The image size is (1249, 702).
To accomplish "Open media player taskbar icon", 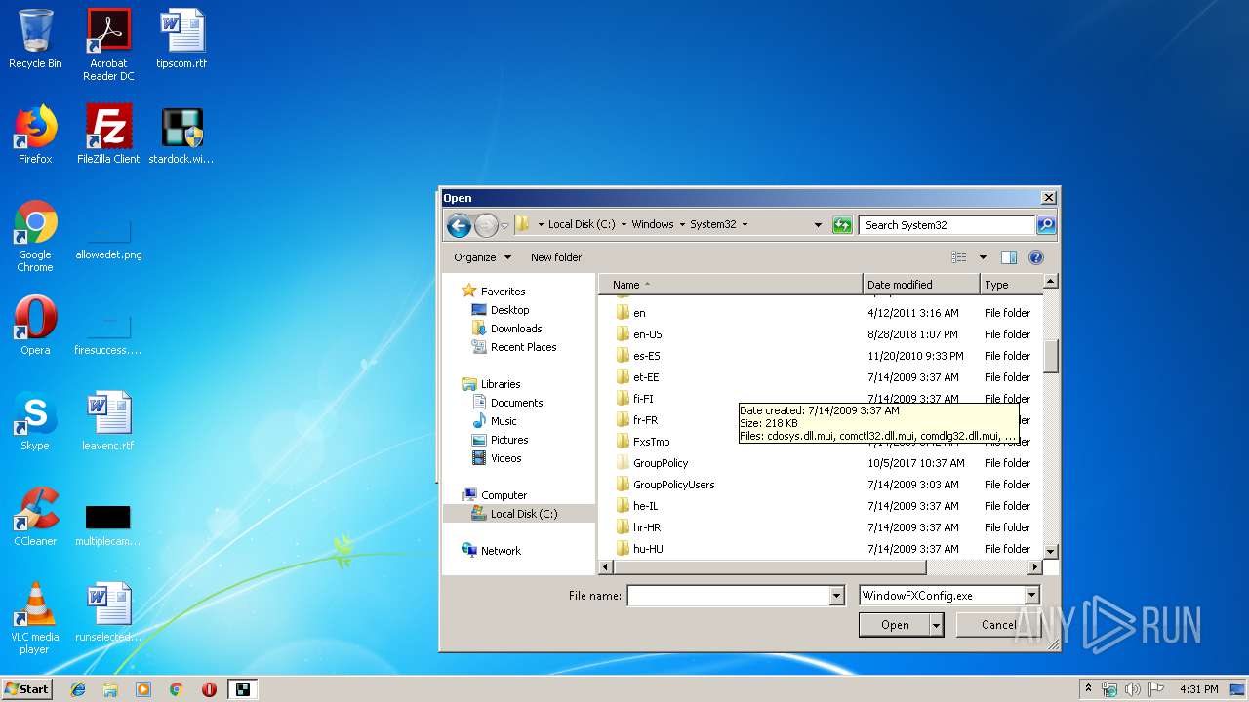I will (143, 689).
